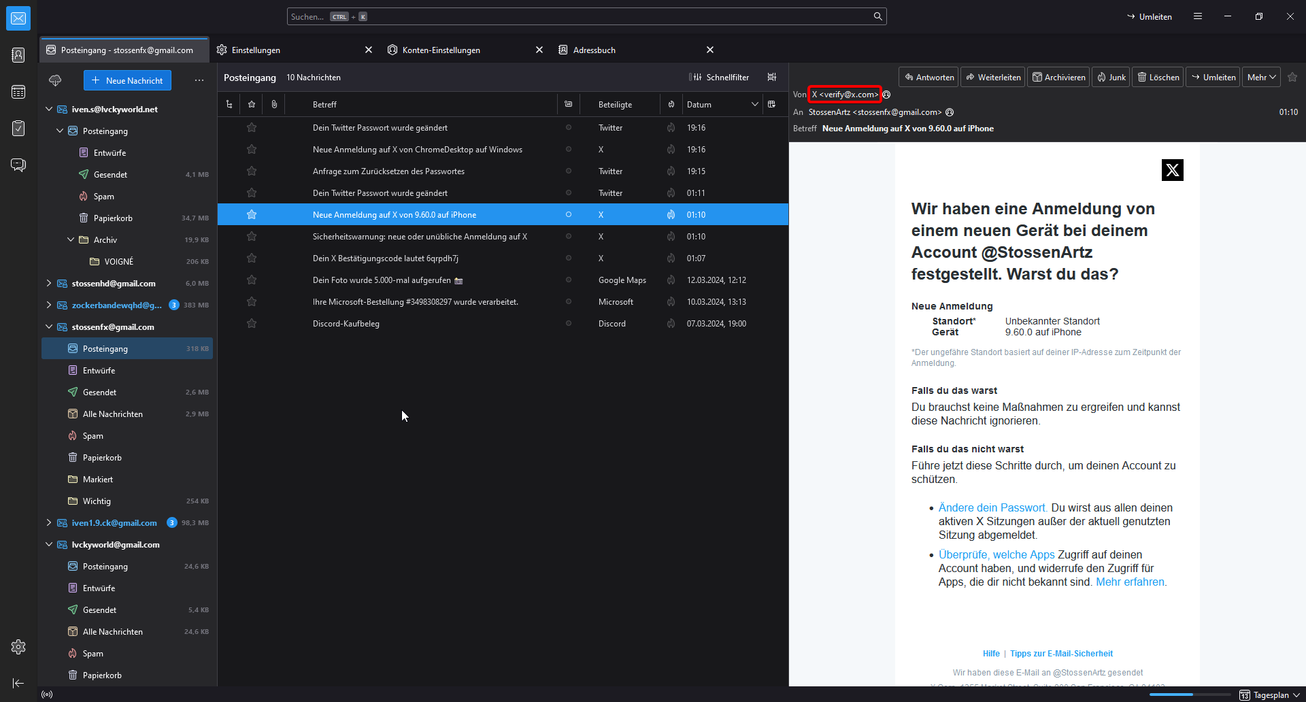The height and width of the screenshot is (702, 1306).
Task: Click the zoom slider in status bar
Action: tap(1189, 695)
